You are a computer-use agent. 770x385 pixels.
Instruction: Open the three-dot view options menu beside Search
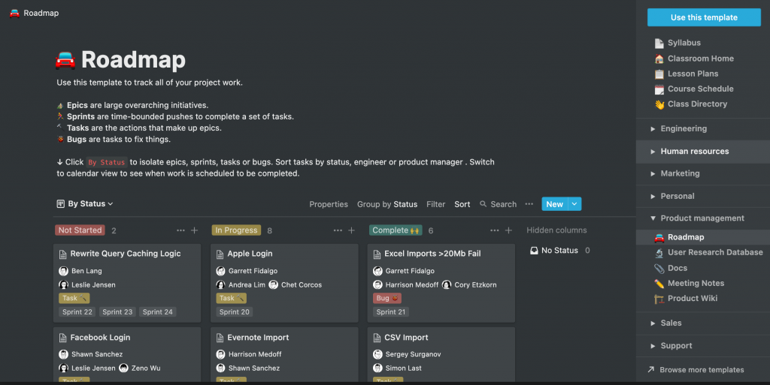point(529,204)
